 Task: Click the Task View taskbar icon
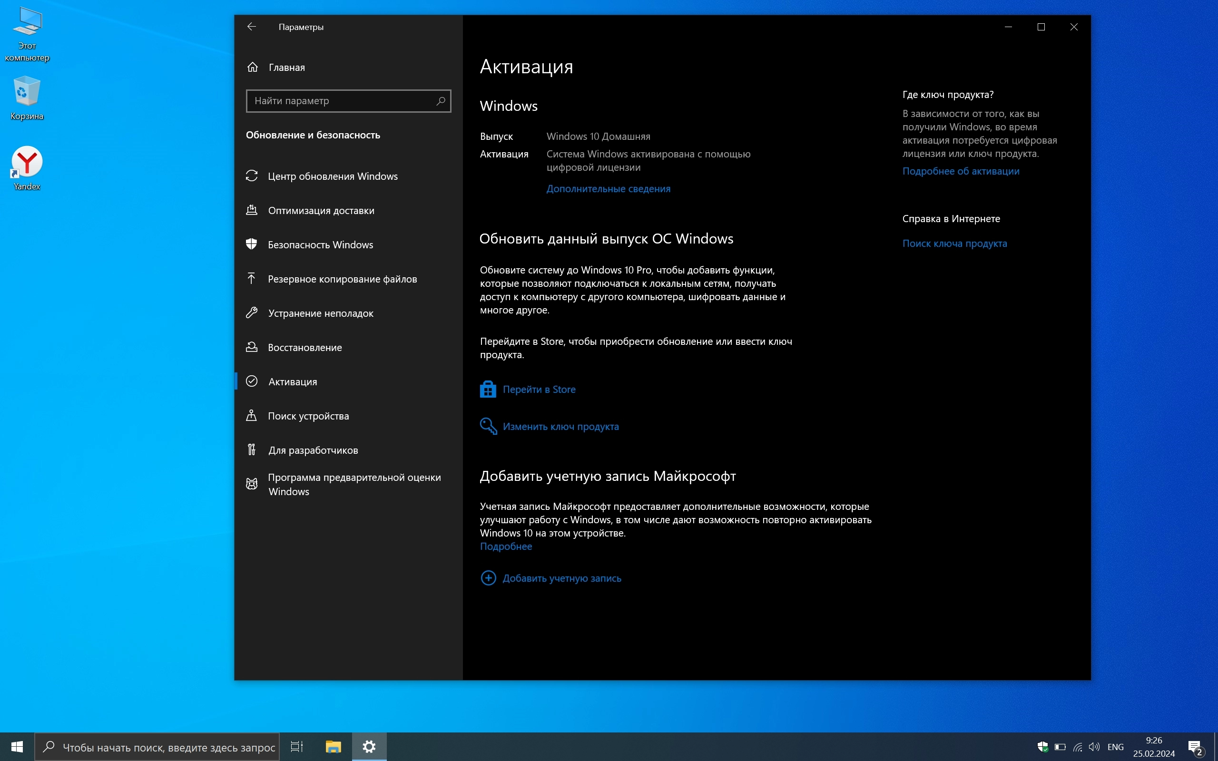click(x=296, y=747)
